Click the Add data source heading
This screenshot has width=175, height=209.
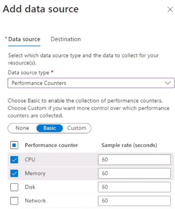click(x=41, y=9)
